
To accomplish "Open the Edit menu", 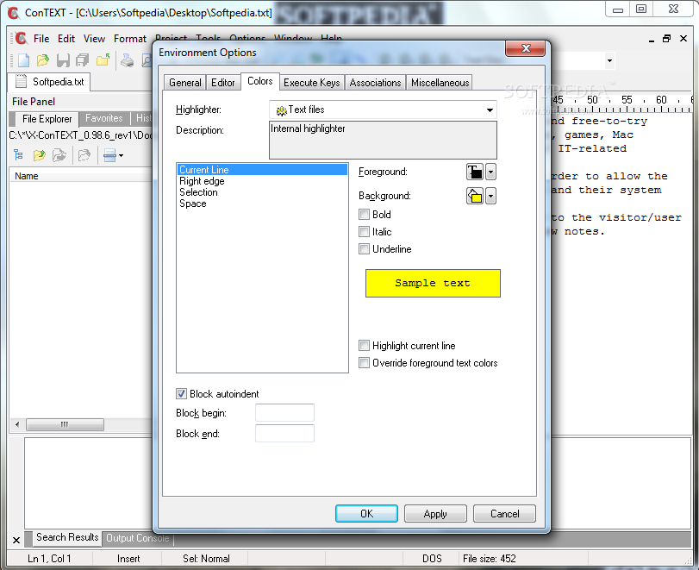I will point(66,39).
